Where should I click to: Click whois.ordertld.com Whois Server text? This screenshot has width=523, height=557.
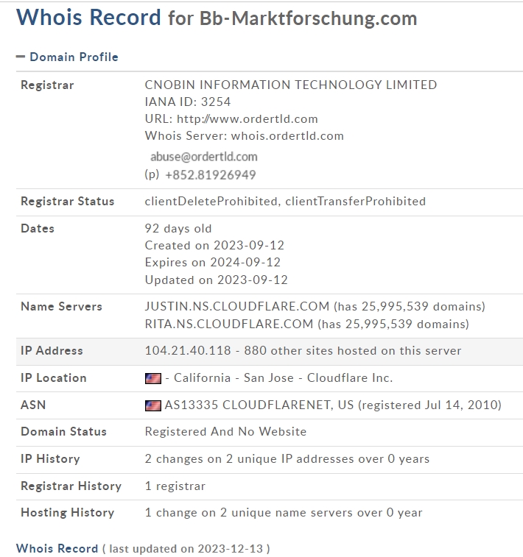(x=287, y=135)
